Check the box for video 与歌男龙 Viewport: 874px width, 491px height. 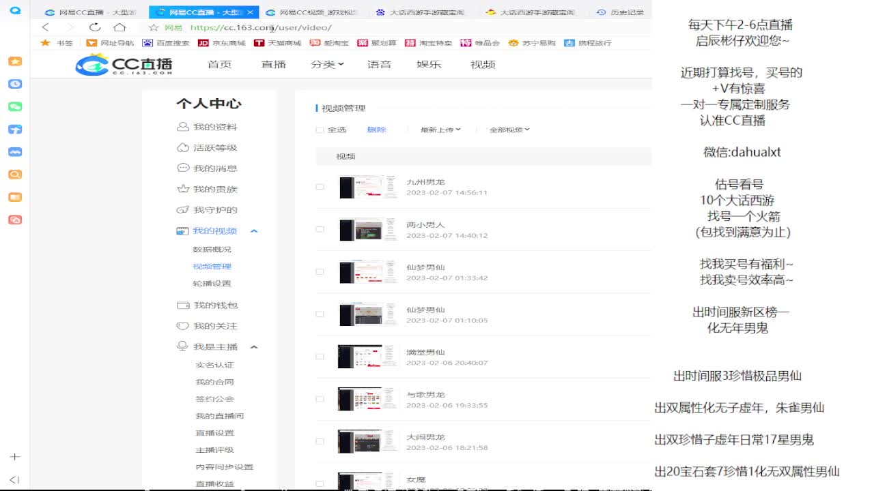[320, 399]
